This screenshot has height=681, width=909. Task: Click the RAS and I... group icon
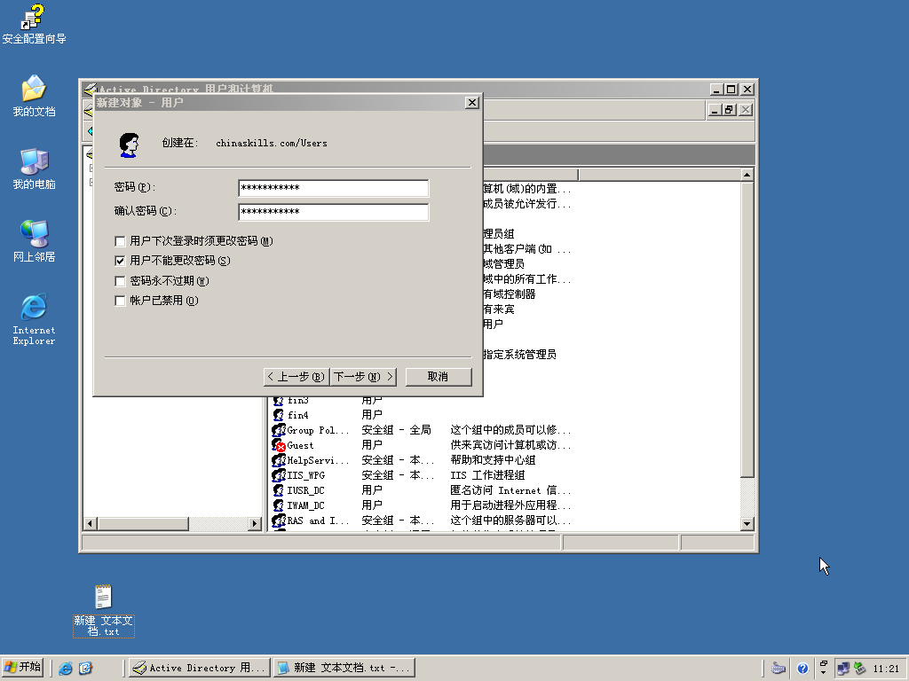pos(279,521)
